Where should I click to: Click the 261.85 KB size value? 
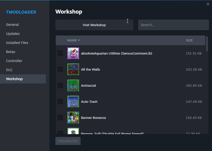194,85
